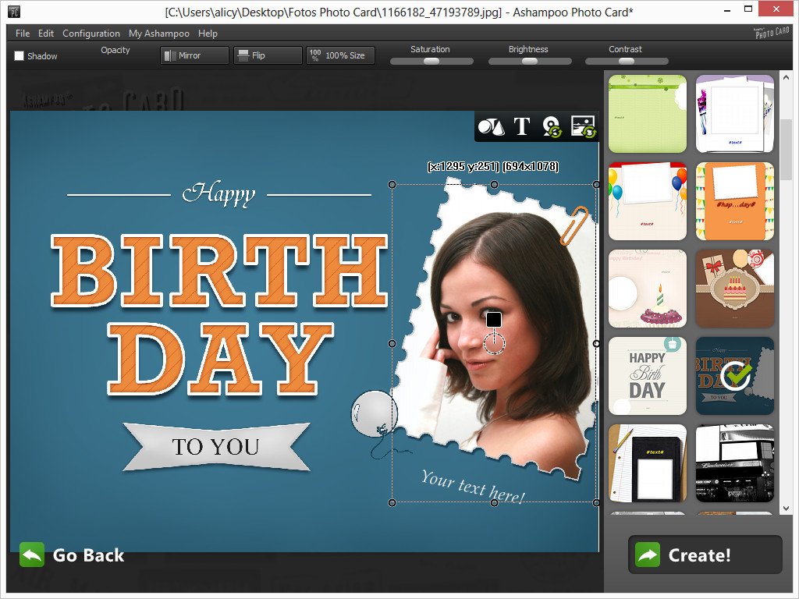Click the replace background image icon
This screenshot has height=599, width=799.
click(x=583, y=127)
